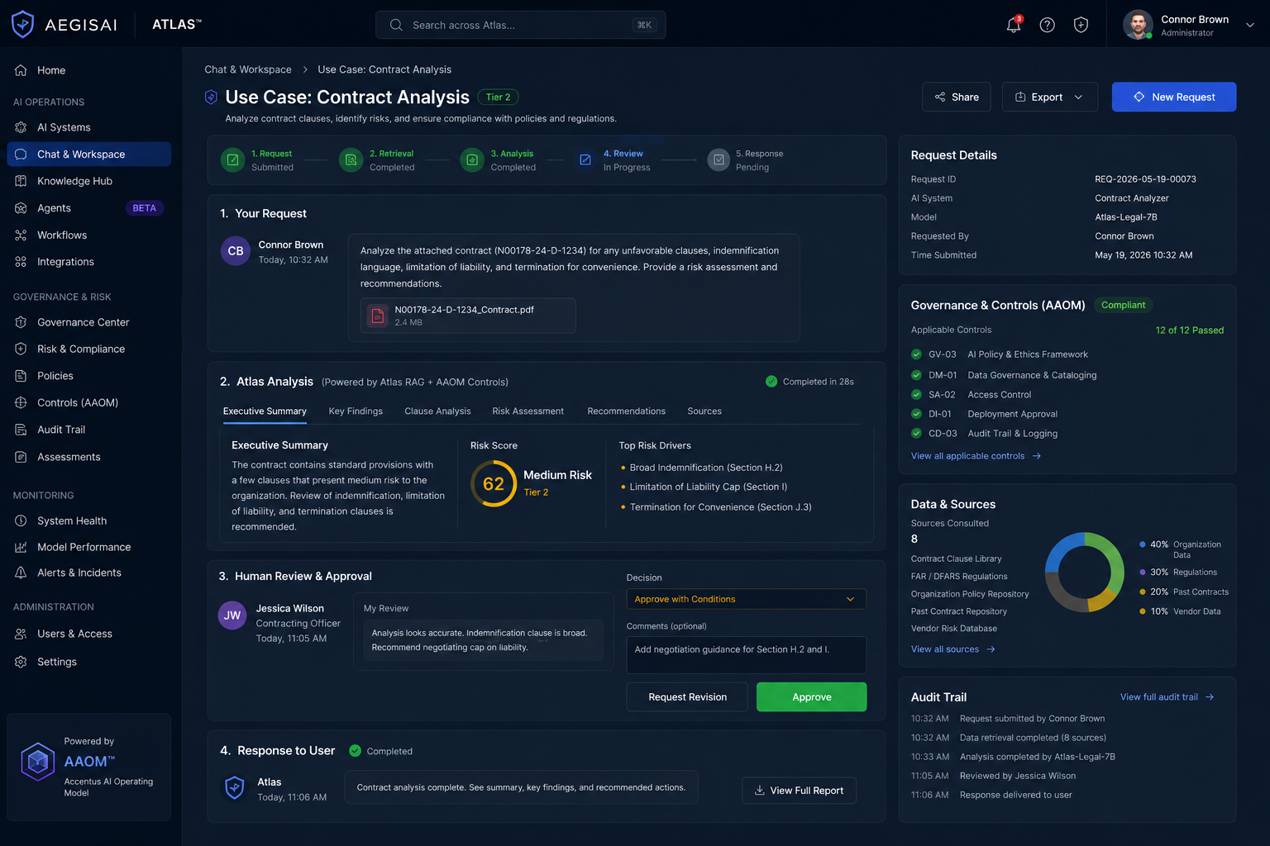Screen dimensions: 1270x846
Task: Click the DI-01 passed check mark
Action: pos(916,414)
